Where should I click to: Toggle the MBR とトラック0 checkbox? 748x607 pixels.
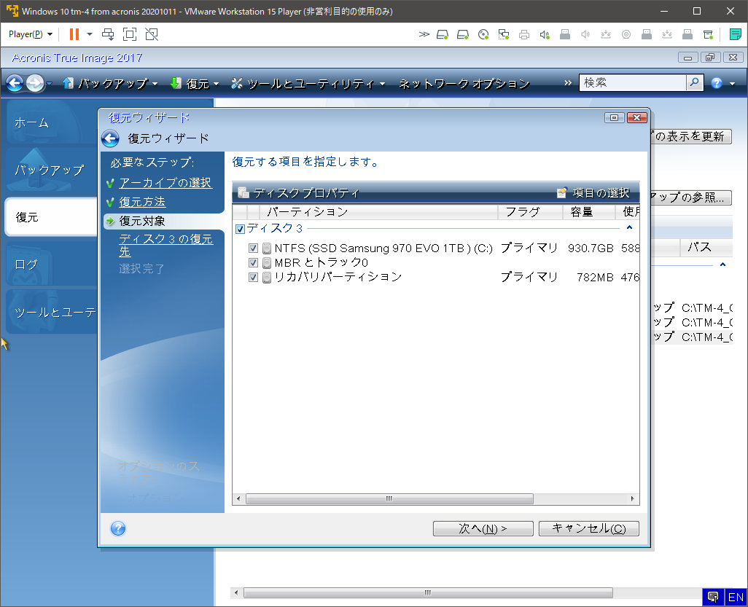(x=253, y=263)
